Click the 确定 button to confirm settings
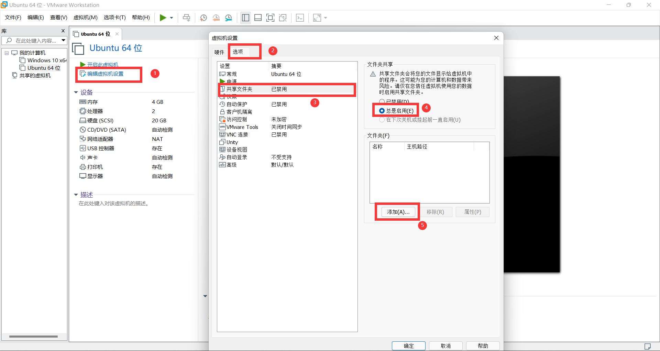This screenshot has width=660, height=351. [x=408, y=346]
